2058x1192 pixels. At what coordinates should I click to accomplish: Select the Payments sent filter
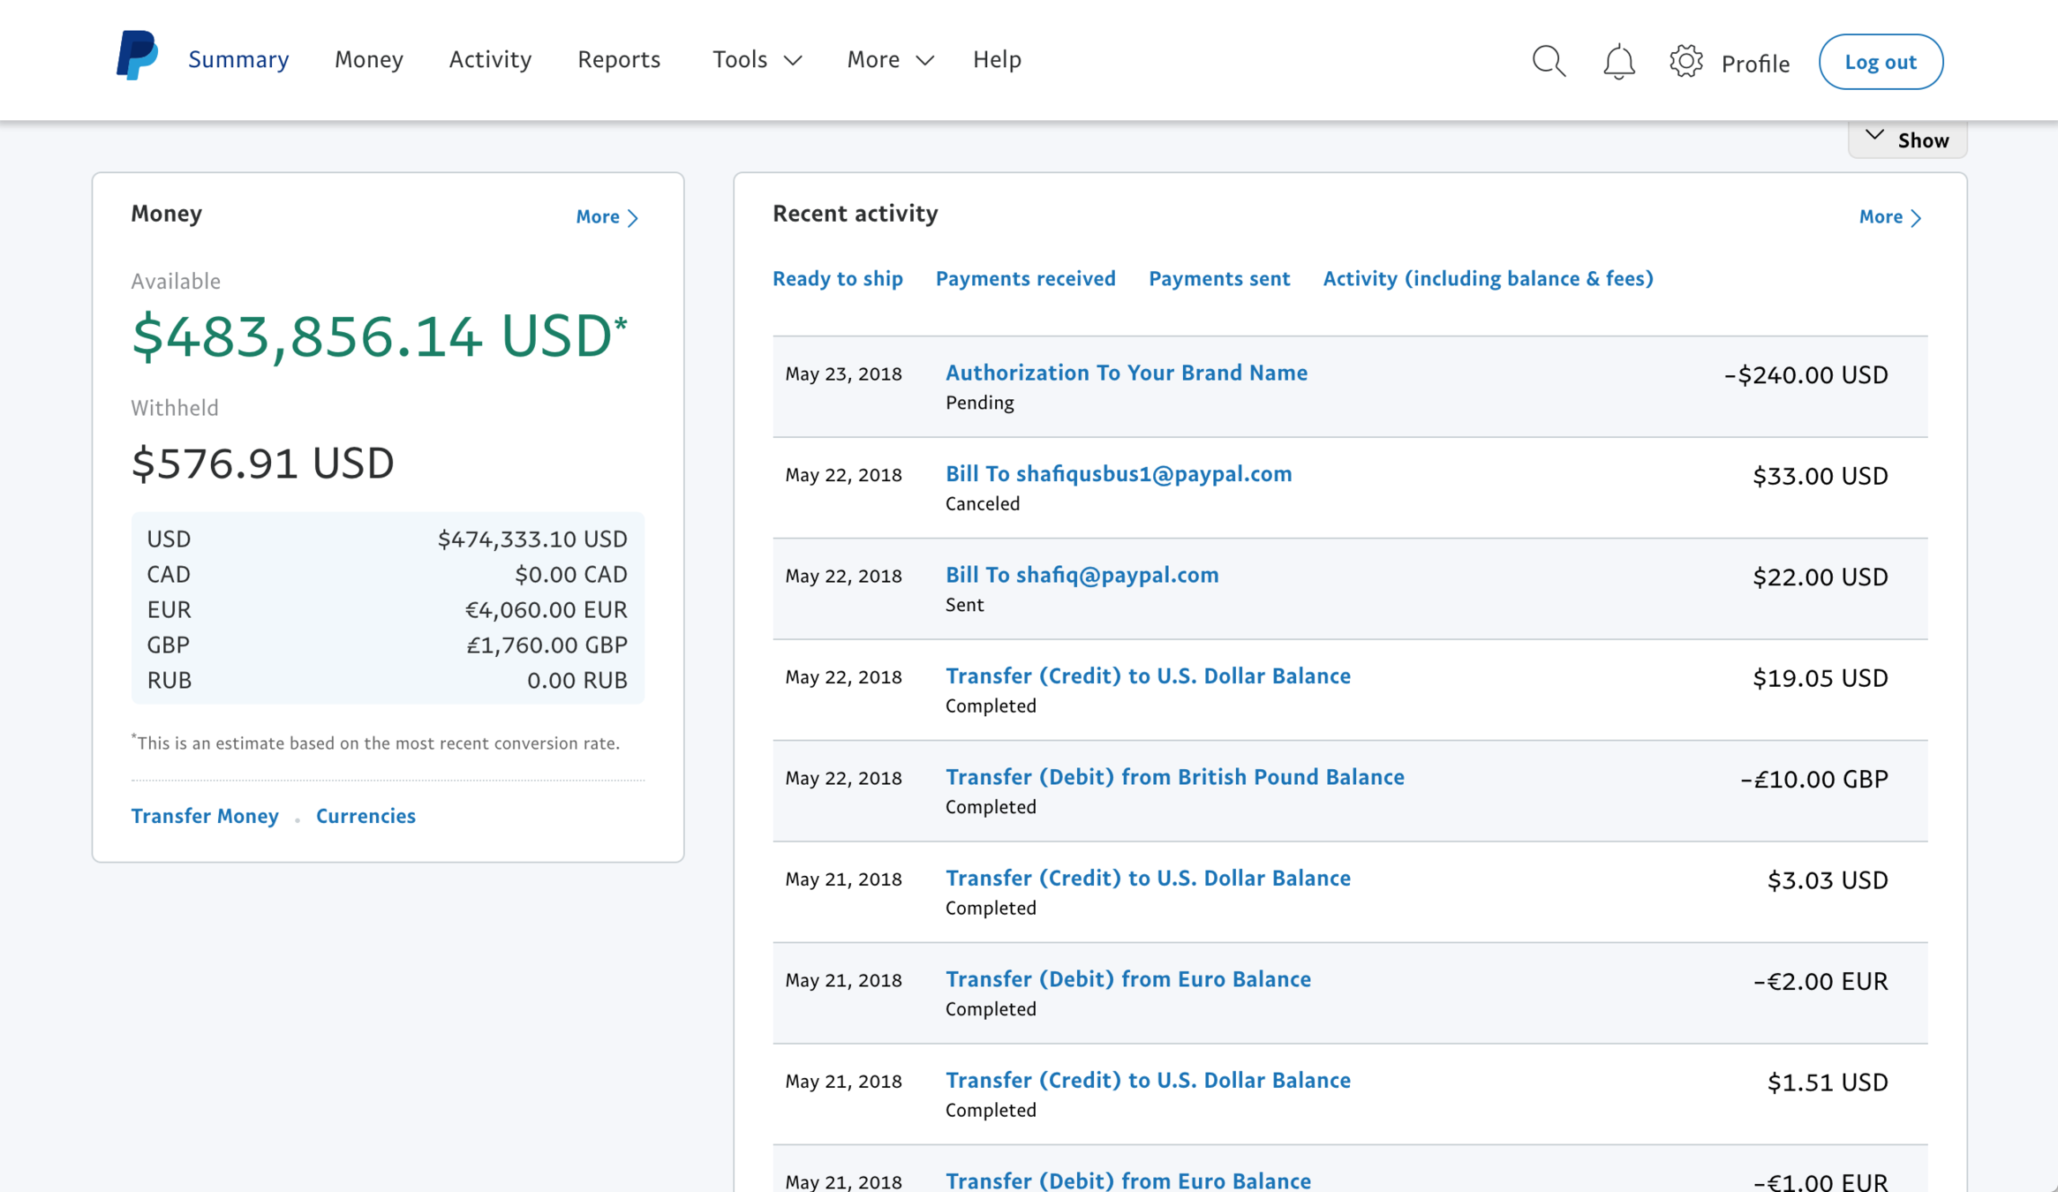[1218, 278]
